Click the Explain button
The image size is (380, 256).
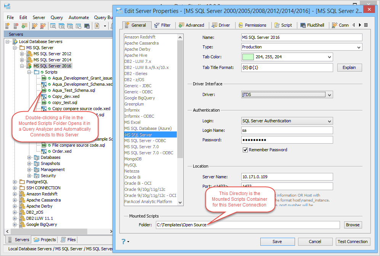[x=350, y=67]
